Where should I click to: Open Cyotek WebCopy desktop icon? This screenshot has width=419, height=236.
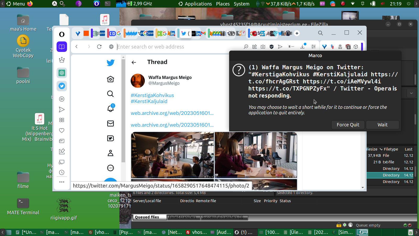tap(23, 47)
